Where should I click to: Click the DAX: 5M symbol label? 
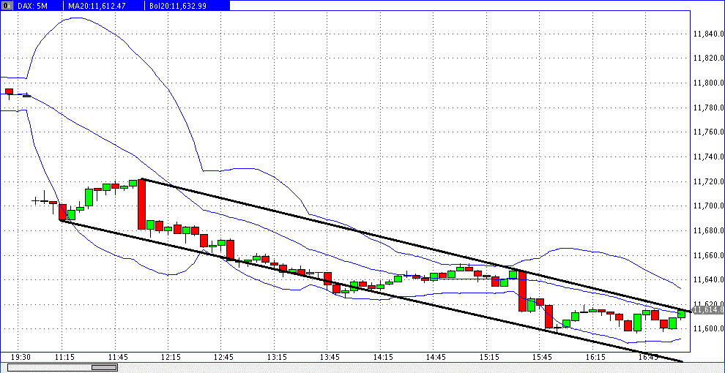[31, 6]
